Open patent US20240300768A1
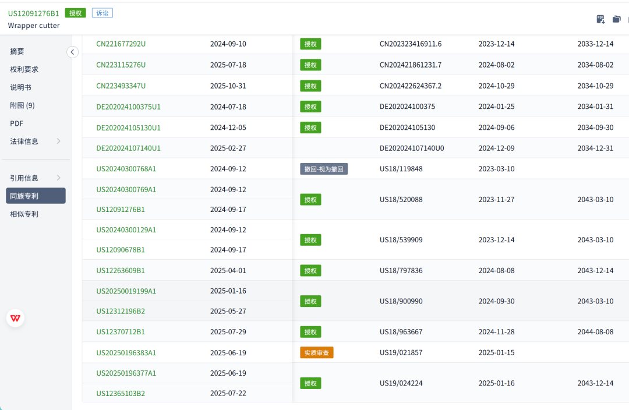The image size is (629, 410). [126, 169]
